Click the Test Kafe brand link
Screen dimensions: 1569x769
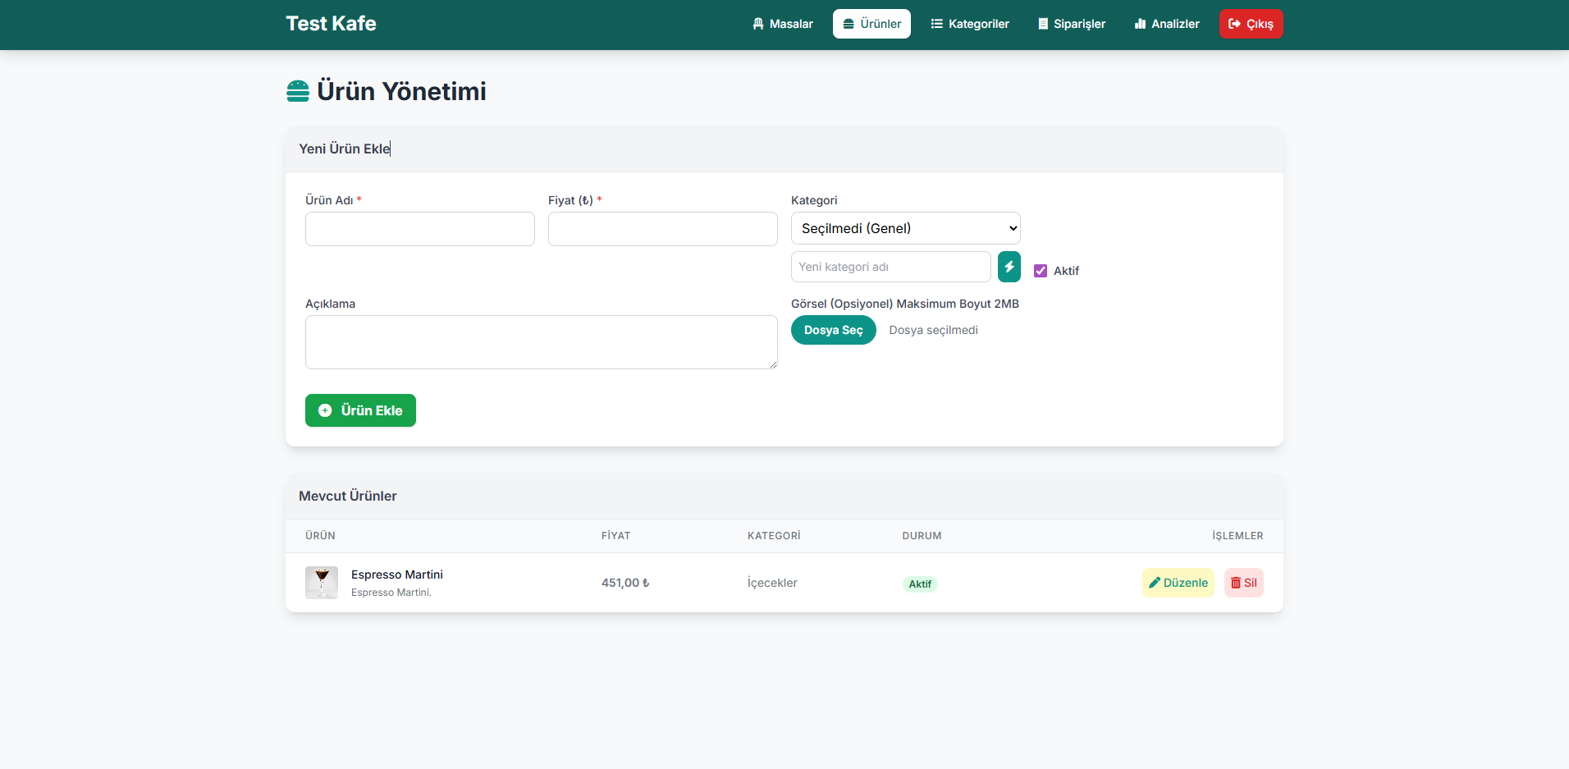pyautogui.click(x=331, y=24)
